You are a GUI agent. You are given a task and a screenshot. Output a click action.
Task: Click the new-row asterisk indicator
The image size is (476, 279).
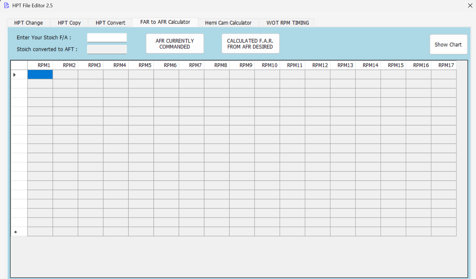[16, 232]
